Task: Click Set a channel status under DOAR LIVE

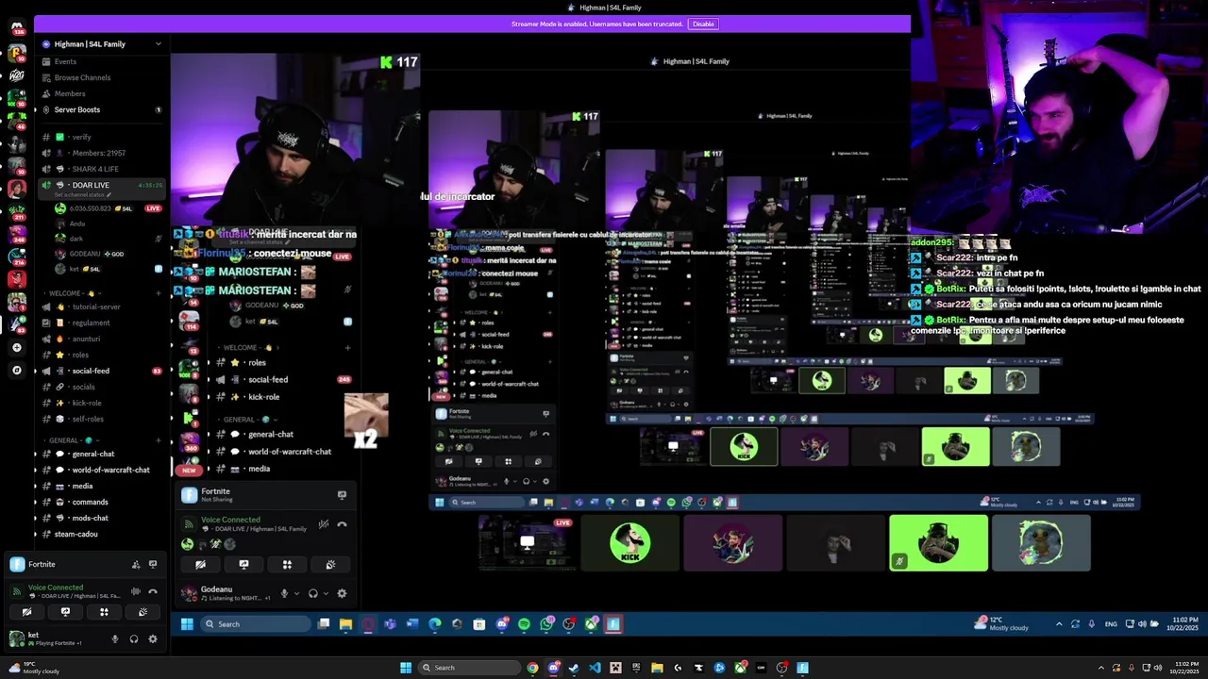Action: [83, 194]
